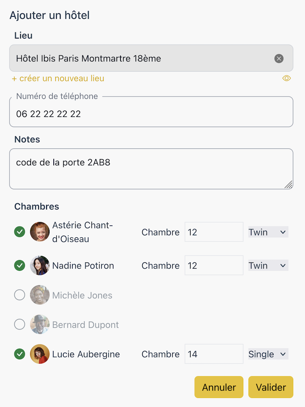Screen dimensions: 305x407
Task: Open Lucie Aubergine's Single room dropdown
Action: (268, 354)
